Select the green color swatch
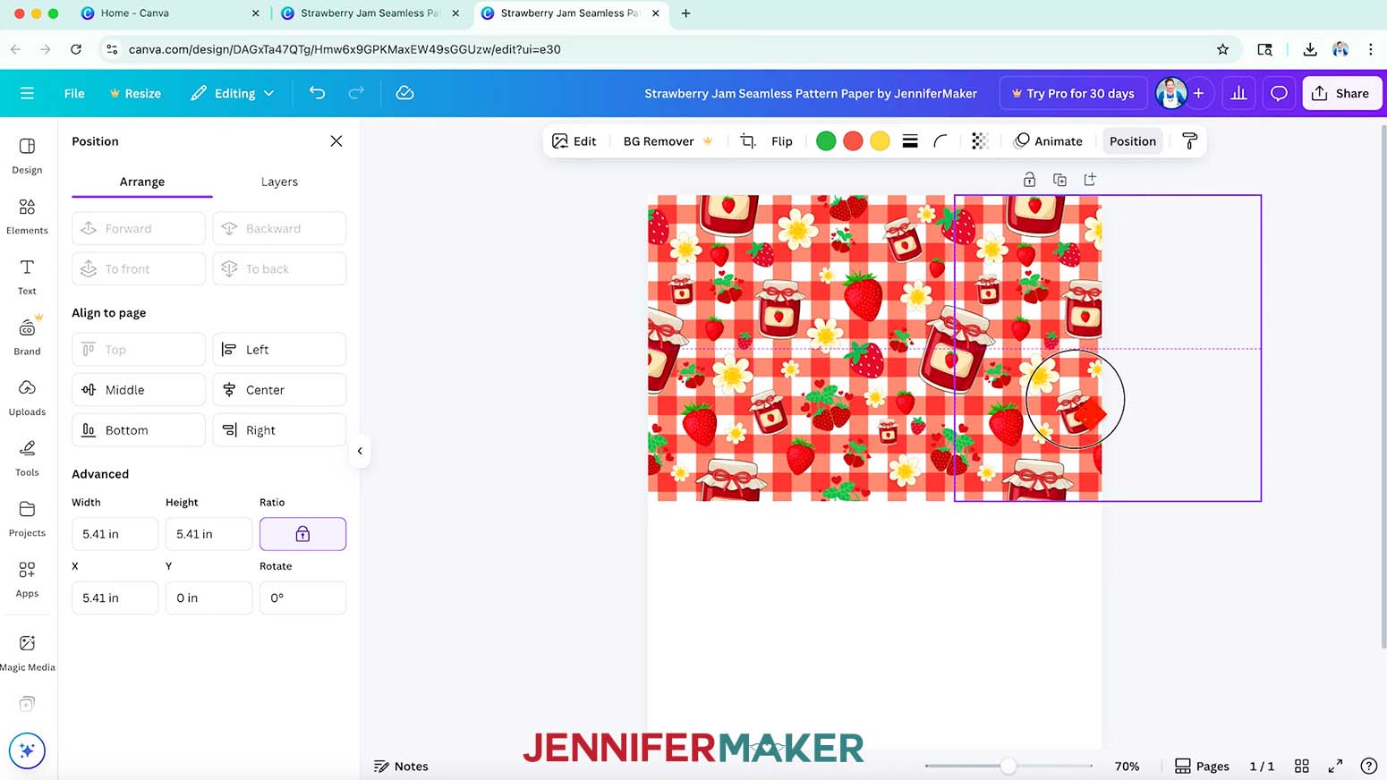Viewport: 1387px width, 780px height. pos(826,141)
